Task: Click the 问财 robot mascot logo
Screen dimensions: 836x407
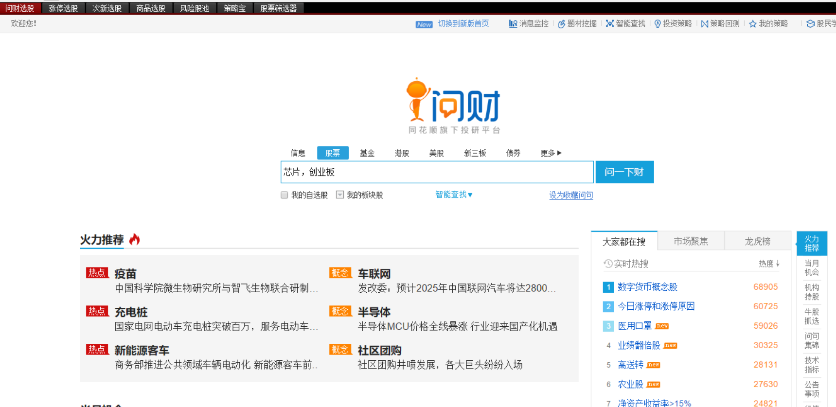Action: point(417,100)
